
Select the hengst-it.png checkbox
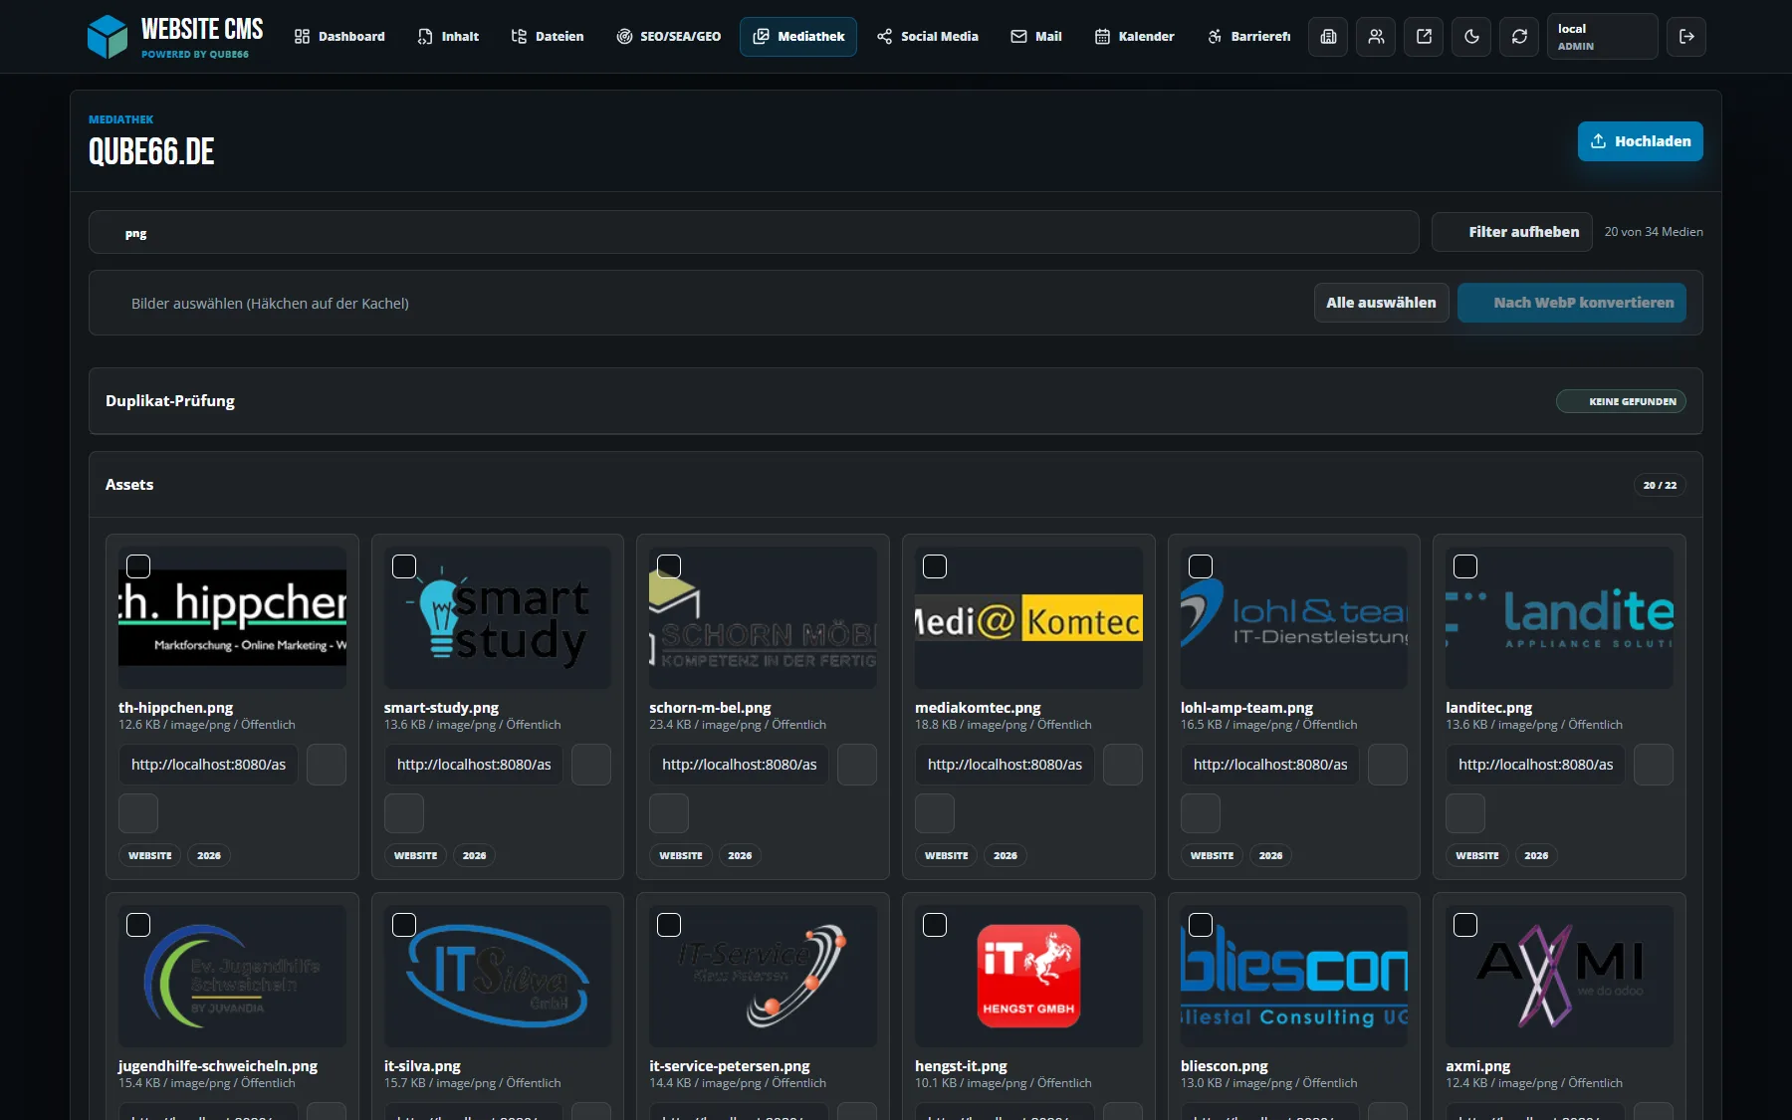935,925
